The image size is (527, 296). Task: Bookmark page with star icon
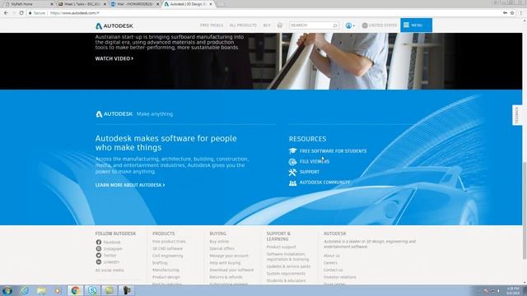(512, 13)
